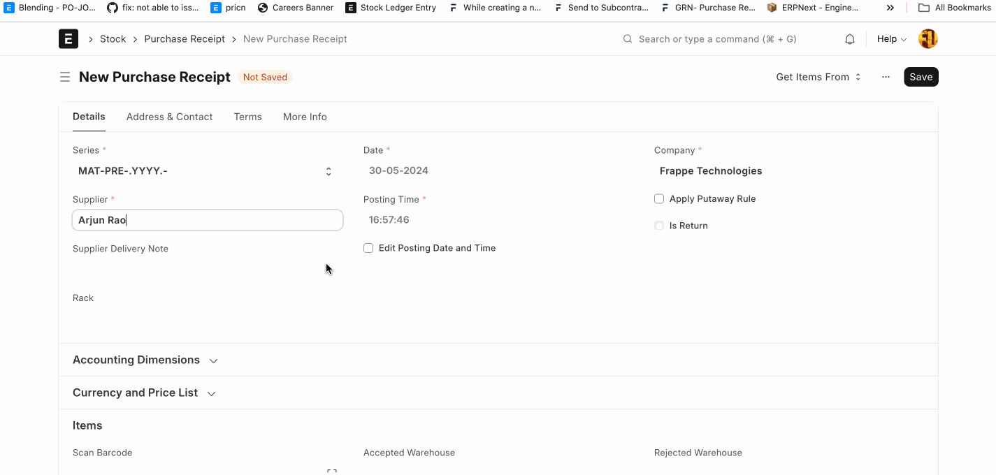
Task: Click the Supplier input field
Action: (x=208, y=220)
